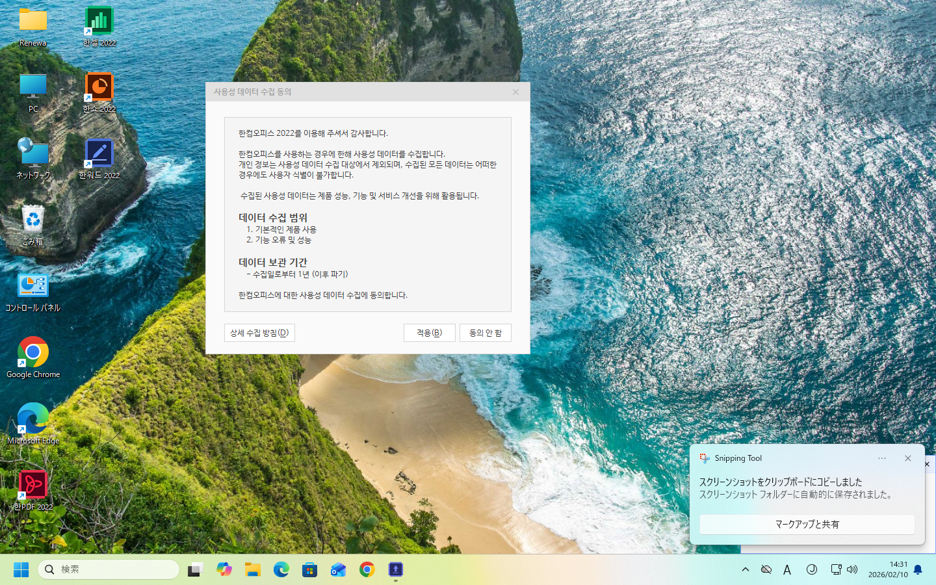Click the Google Chrome desktop shortcut

pyautogui.click(x=33, y=354)
